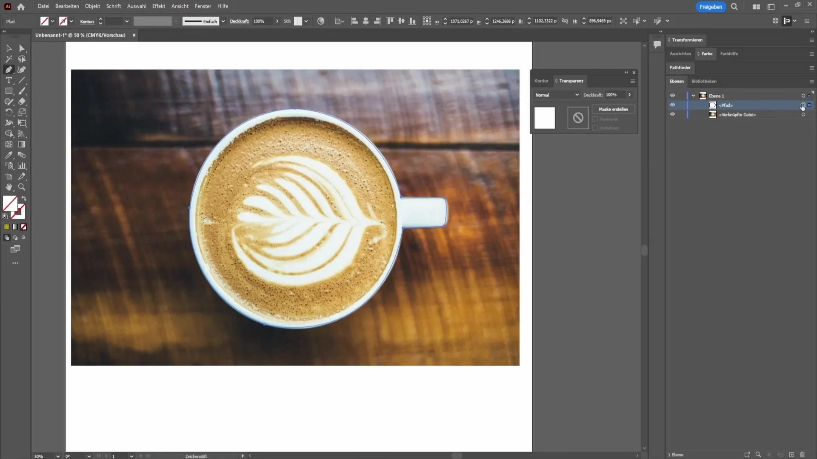Open the Objekt menu
Viewport: 817px width, 459px height.
[92, 6]
